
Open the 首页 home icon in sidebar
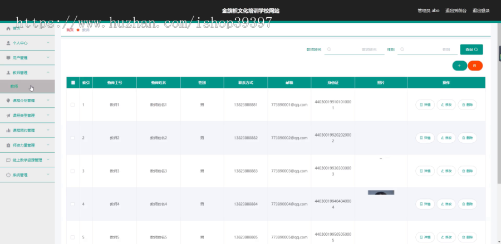coord(8,29)
